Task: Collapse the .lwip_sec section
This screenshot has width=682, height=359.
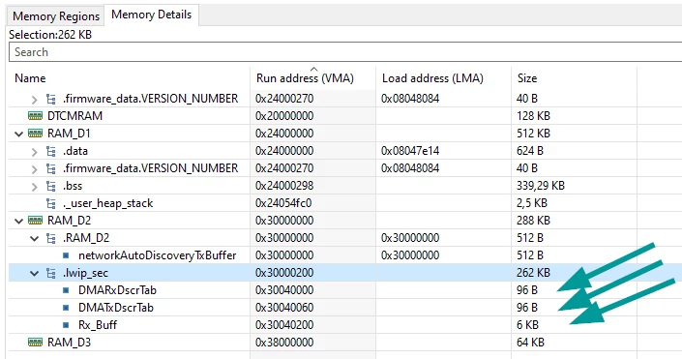Action: click(x=35, y=273)
